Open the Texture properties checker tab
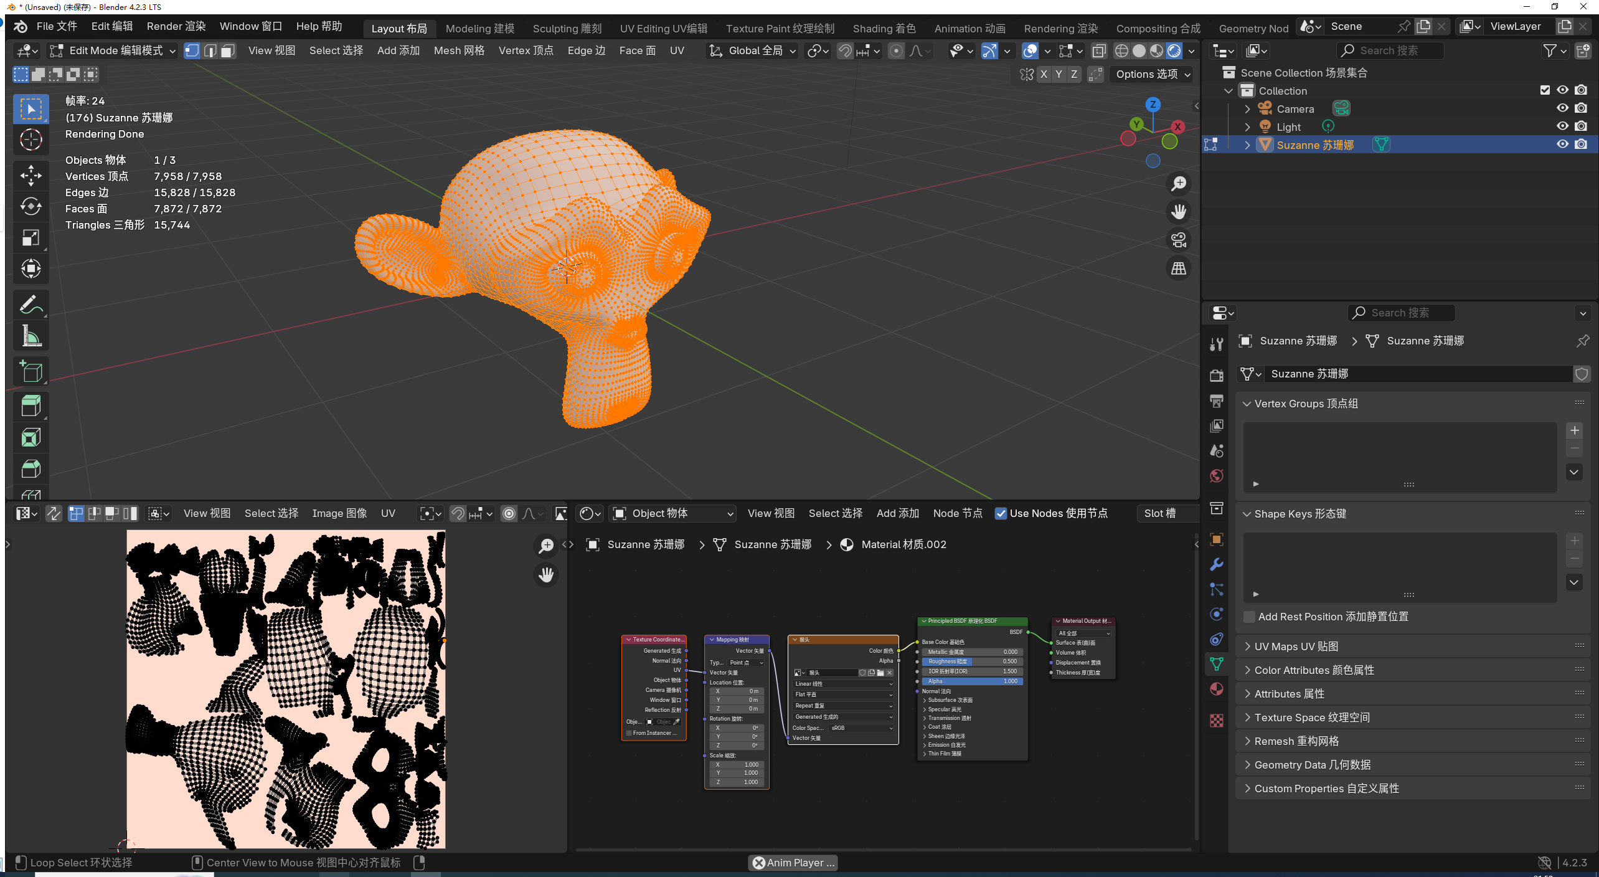 coord(1217,721)
